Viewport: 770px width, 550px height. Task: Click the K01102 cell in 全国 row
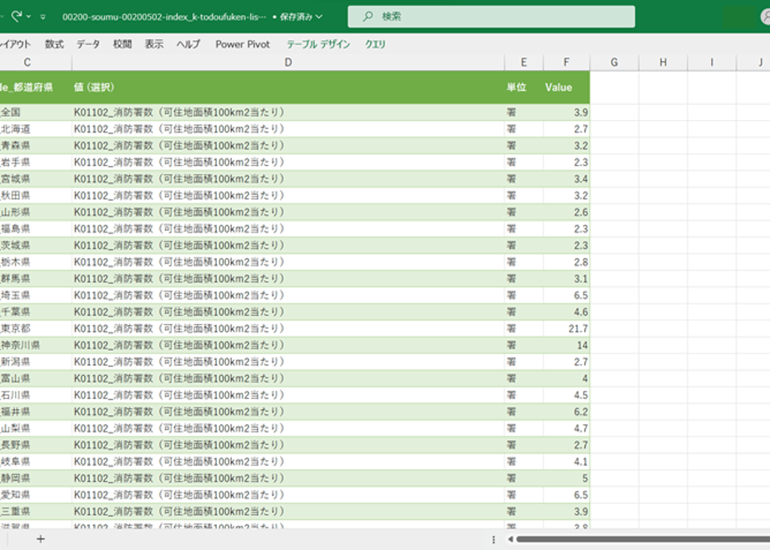[288, 112]
